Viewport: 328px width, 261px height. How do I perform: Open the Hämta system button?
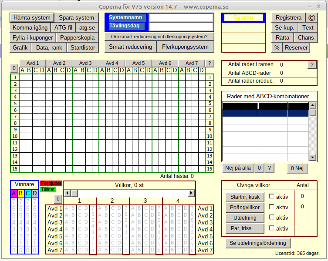(32, 18)
